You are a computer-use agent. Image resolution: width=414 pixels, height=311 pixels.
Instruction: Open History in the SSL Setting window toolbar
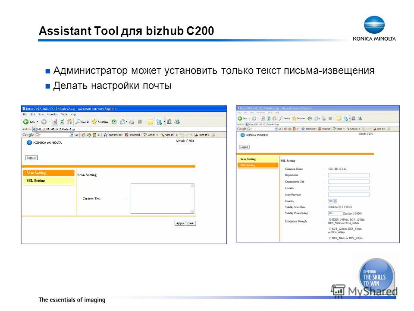pos(310,118)
